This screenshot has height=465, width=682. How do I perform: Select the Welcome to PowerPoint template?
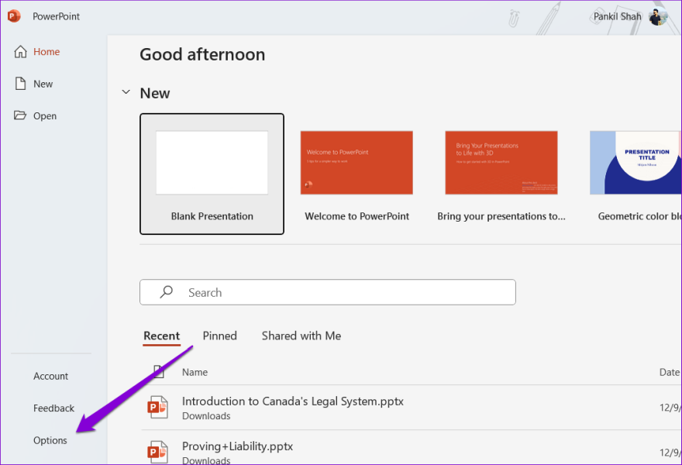coord(356,163)
